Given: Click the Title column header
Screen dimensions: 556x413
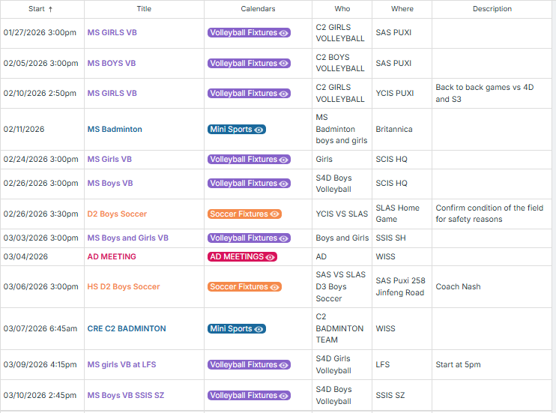Looking at the screenshot, I should [x=144, y=9].
